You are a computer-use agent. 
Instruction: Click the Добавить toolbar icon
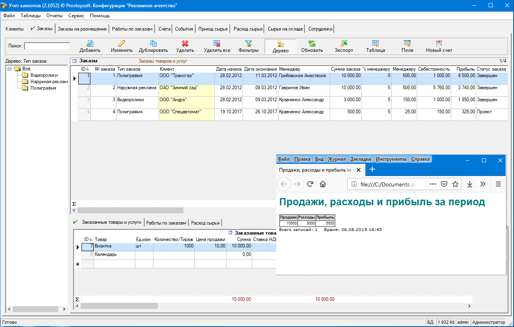(x=90, y=43)
